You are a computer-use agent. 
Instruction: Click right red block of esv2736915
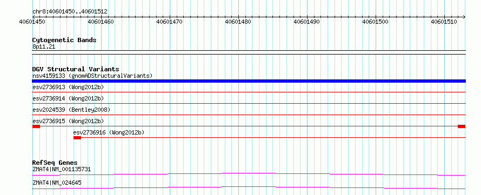coord(462,126)
